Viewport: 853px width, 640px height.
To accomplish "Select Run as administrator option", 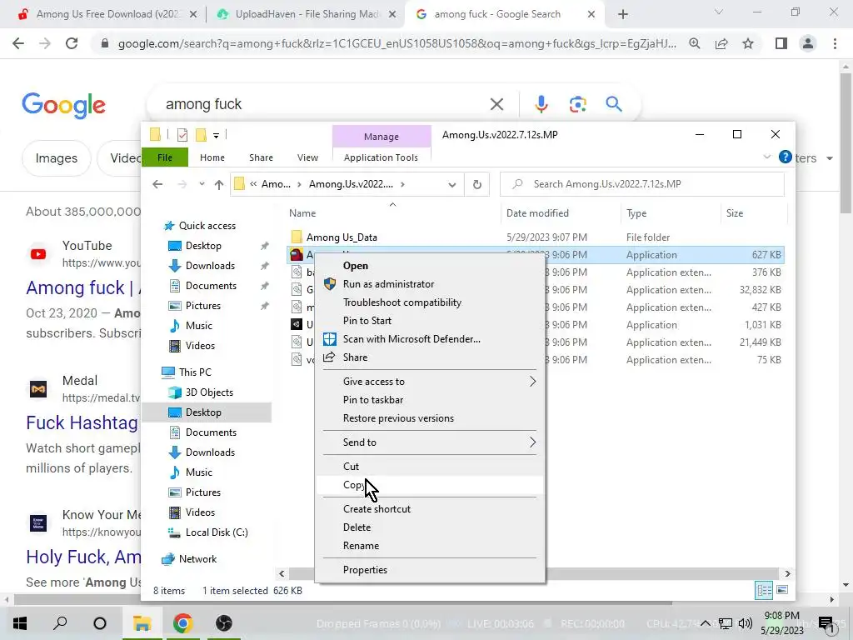I will (430, 284).
